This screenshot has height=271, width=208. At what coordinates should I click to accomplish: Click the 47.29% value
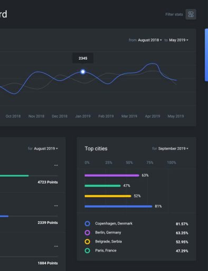[182, 251]
